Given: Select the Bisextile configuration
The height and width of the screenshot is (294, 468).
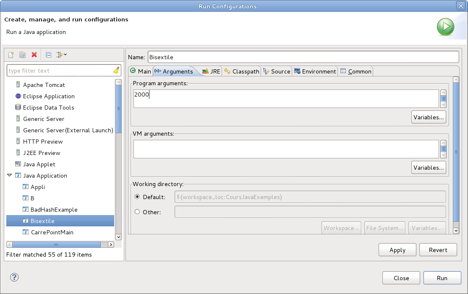Looking at the screenshot, I should 60,221.
